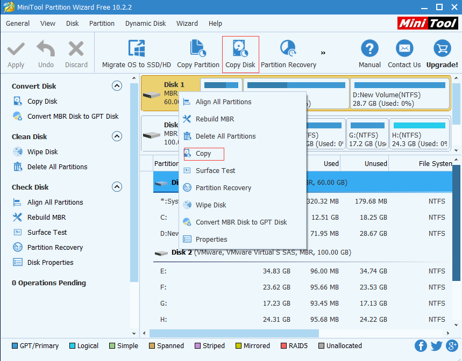
Task: Open the General menu
Action: [18, 24]
